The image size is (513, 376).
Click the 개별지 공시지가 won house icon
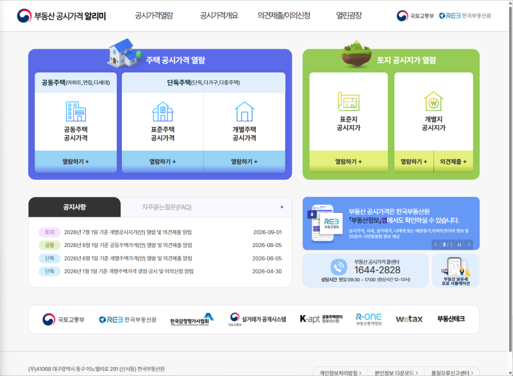click(x=433, y=101)
